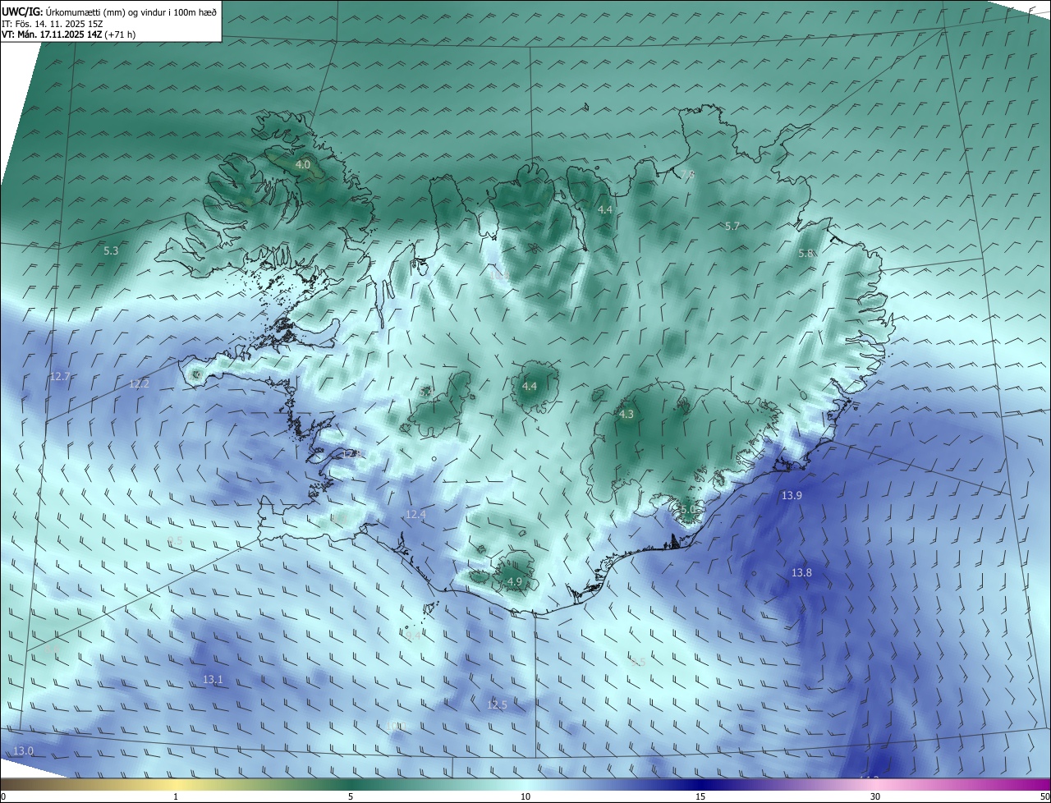Click the 4.9 value on the southern glacier

(515, 582)
